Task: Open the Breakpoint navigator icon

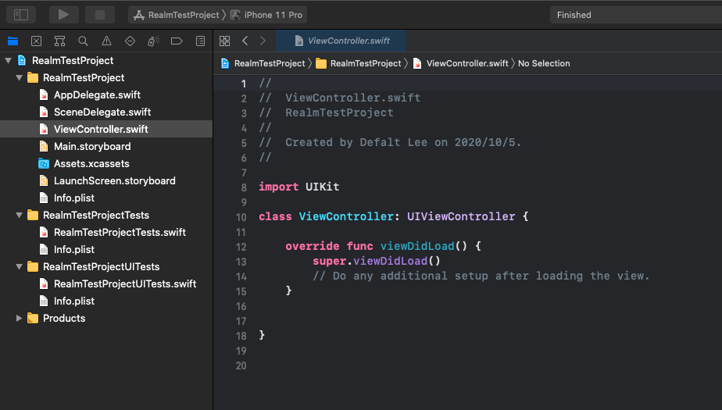Action: point(177,41)
